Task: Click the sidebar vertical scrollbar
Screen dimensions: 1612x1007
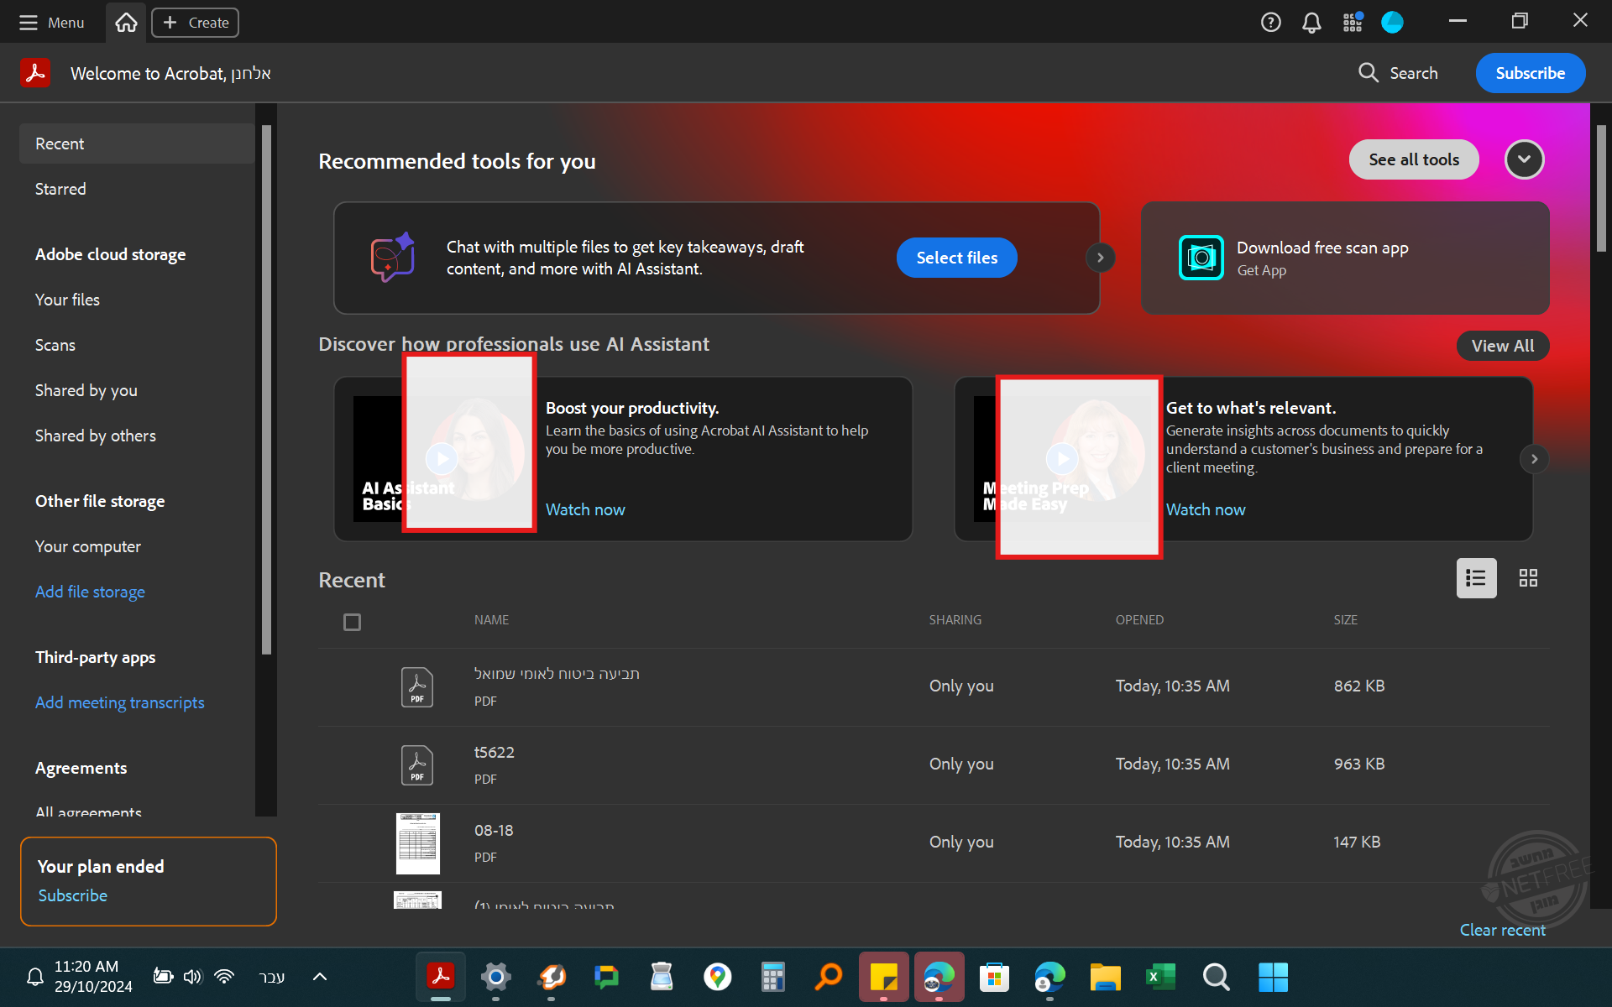Action: [x=266, y=389]
